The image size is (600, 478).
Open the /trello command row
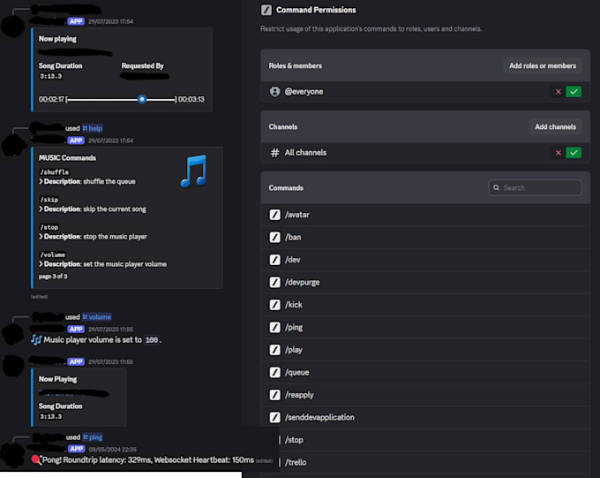tap(434, 462)
